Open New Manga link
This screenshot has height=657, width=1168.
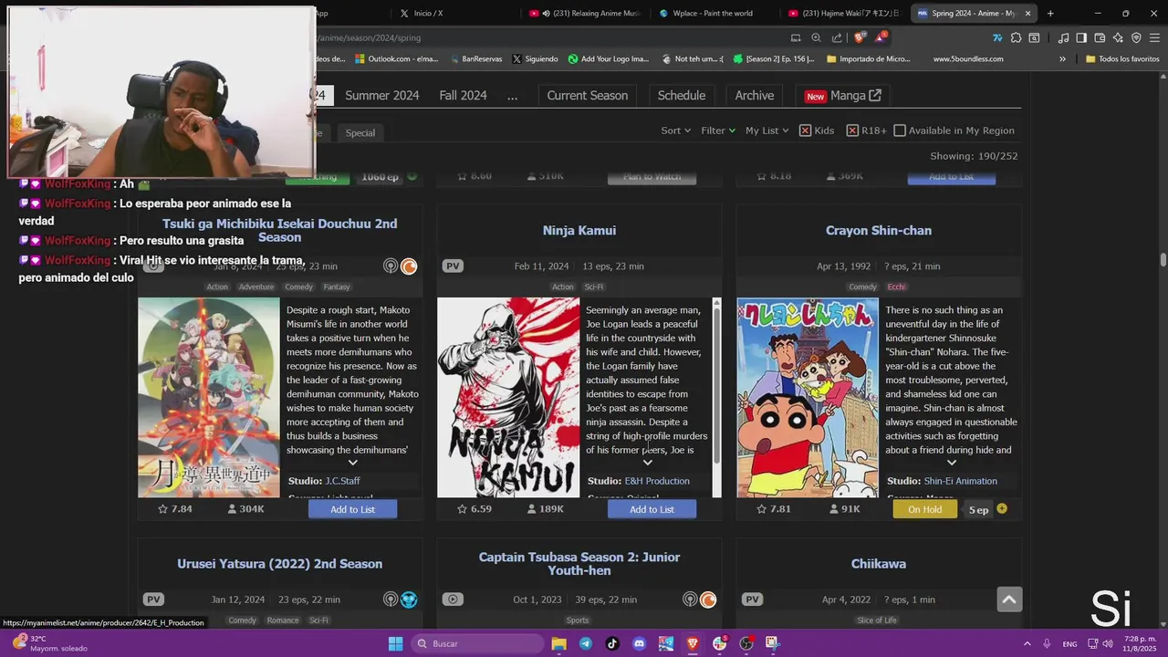(843, 95)
